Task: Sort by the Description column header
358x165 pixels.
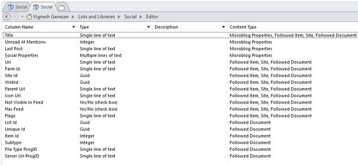Action: pos(166,27)
